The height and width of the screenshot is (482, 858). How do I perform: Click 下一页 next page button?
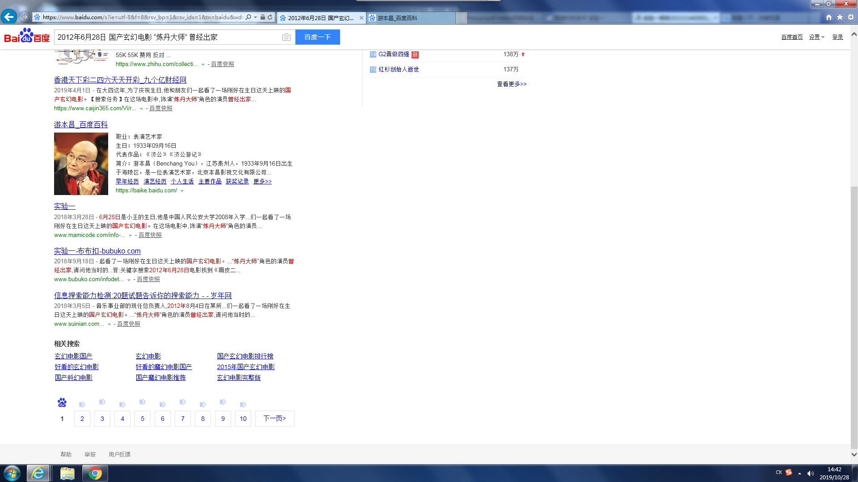(x=274, y=419)
